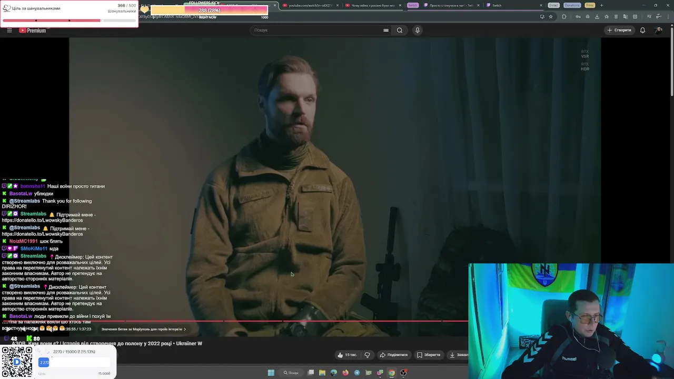The width and height of the screenshot is (674, 379).
Task: Click the RTX HDR indicator label
Action: click(x=584, y=66)
